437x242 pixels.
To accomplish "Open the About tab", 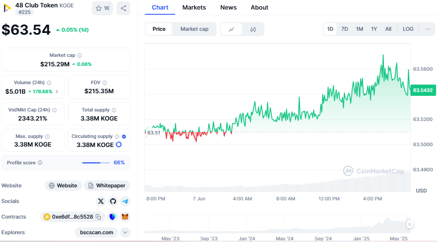I will tap(259, 7).
